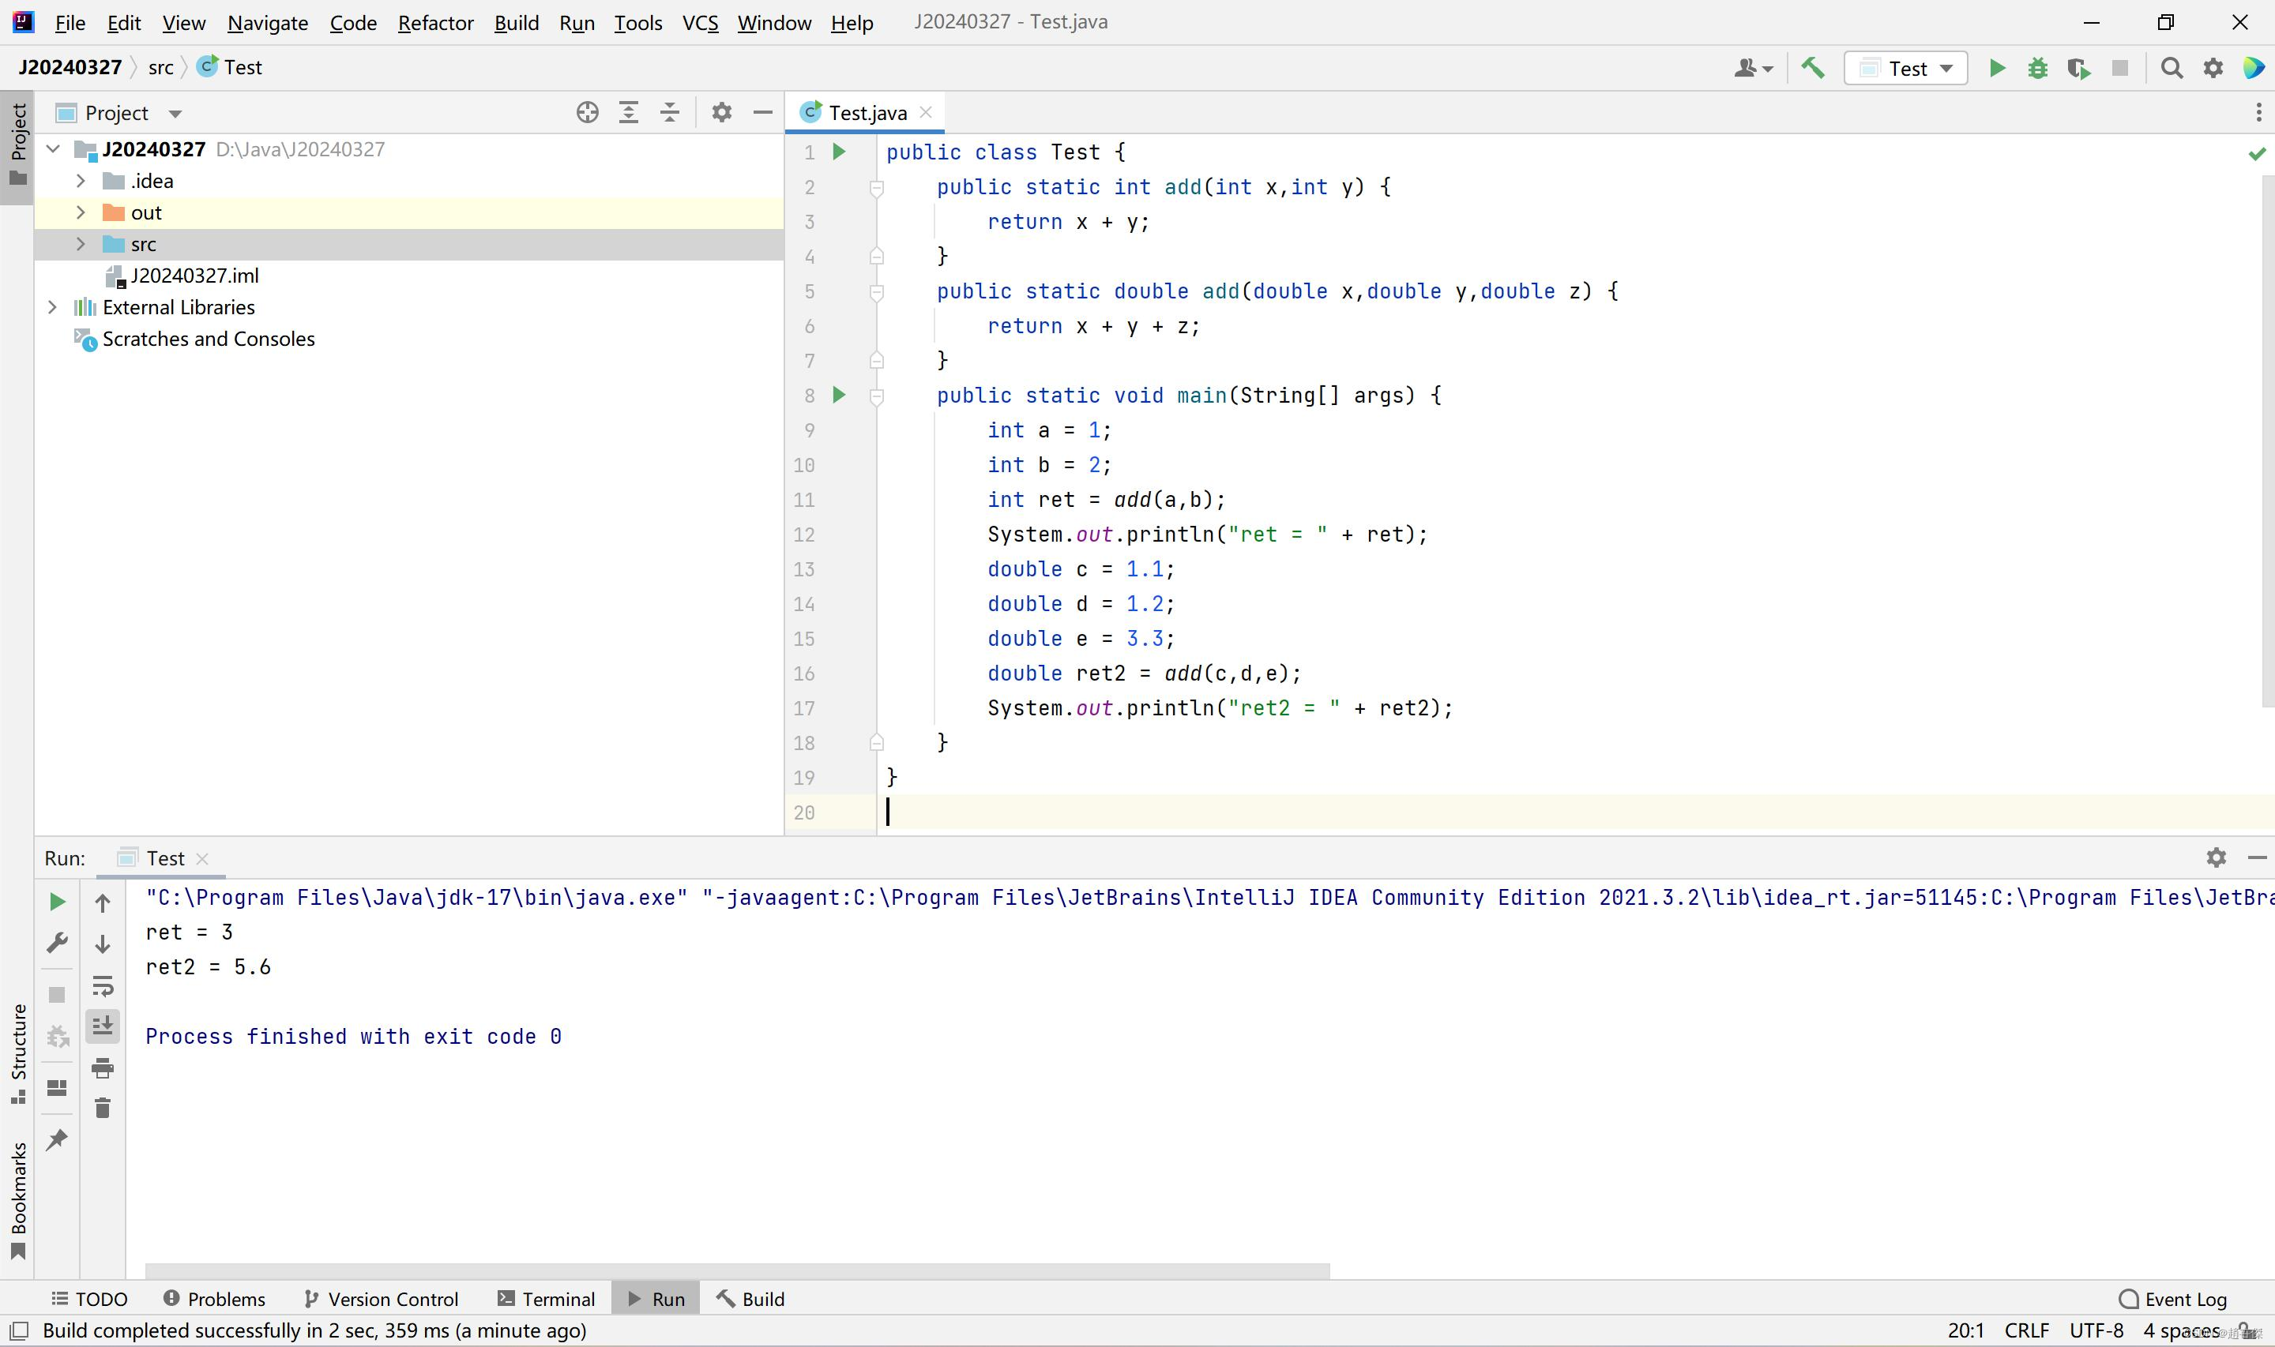Click gutter run arrow beside main method
The image size is (2275, 1347).
(x=839, y=395)
